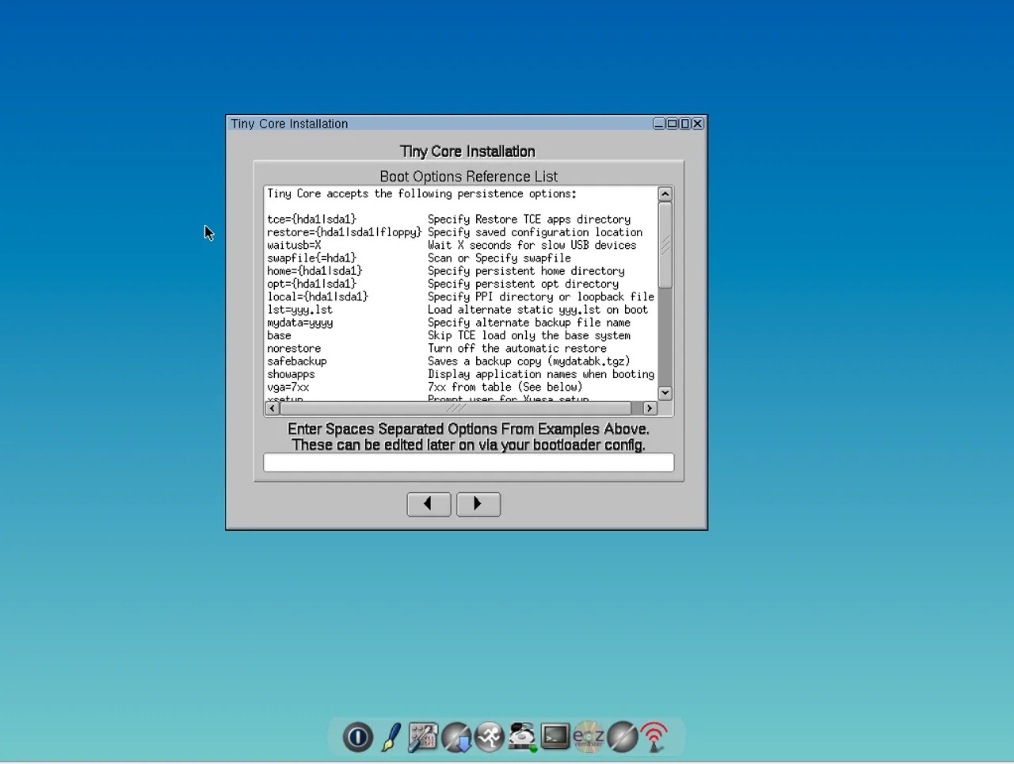Open the Control Panel screwdriver dock icon
1014x764 pixels.
click(423, 737)
